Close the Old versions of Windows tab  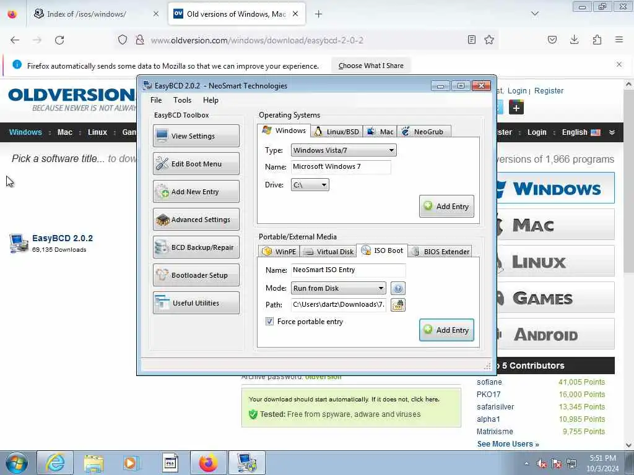click(x=295, y=14)
